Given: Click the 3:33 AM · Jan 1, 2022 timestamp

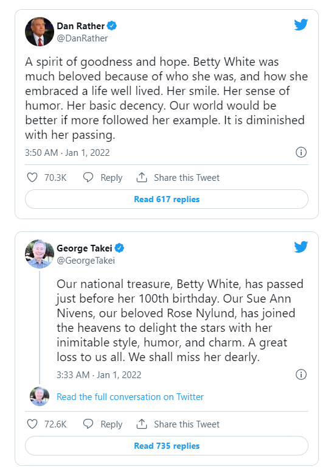Looking at the screenshot, I should [x=99, y=374].
